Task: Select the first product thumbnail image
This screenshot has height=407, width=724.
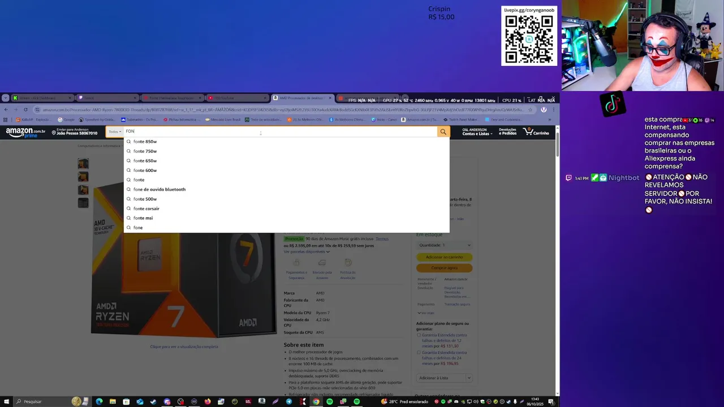Action: tap(83, 163)
